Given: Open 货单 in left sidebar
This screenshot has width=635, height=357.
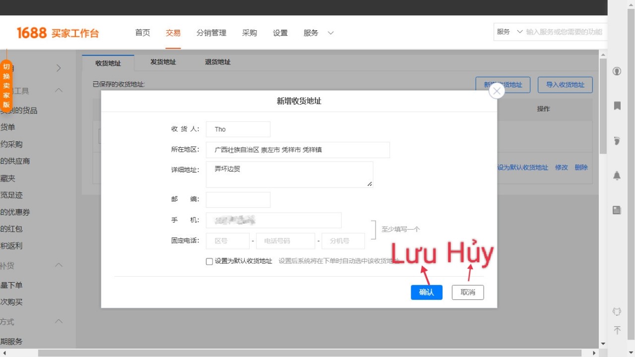Looking at the screenshot, I should click(7, 127).
